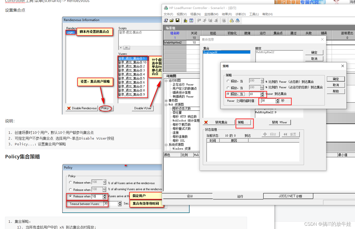The image size is (355, 229).
Task: Click the third greyed running-figure toolbar icon
Action: [x=210, y=21]
